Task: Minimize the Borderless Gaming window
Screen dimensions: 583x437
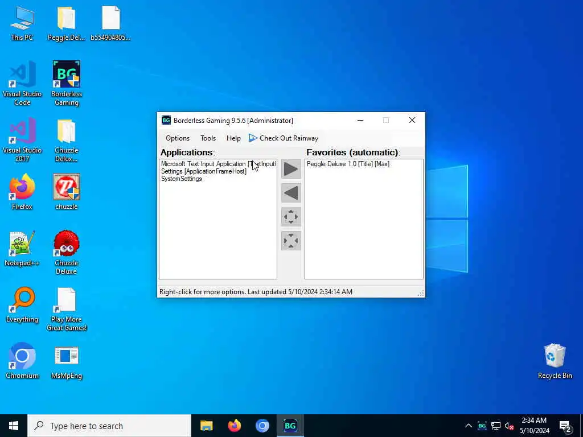Action: (x=360, y=121)
